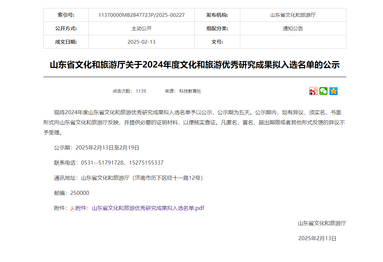This screenshot has height=262, width=383.
Task: Open the 山东省文化和旅游优秀研究成果拟入选名单.pdf link
Action: [x=148, y=208]
